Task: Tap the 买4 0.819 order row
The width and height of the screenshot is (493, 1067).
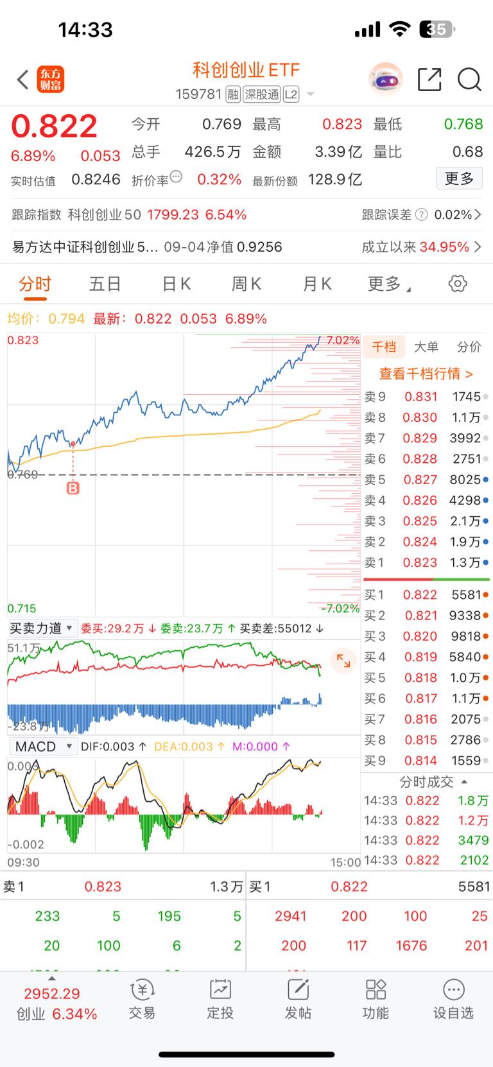Action: tap(426, 657)
